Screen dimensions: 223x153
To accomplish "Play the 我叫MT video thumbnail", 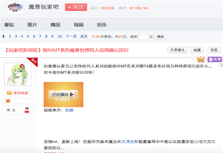I will [64, 94].
